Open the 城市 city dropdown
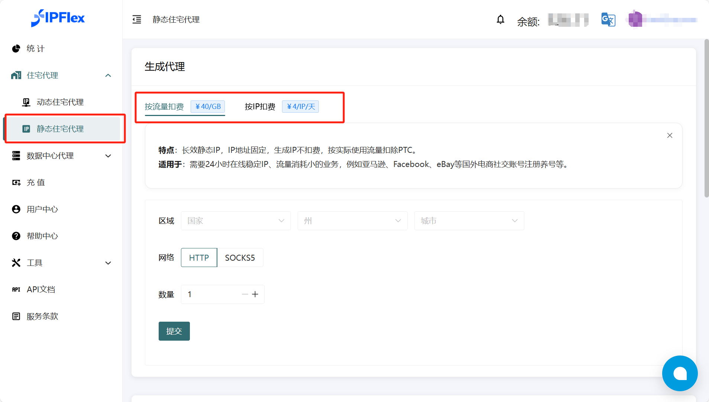The height and width of the screenshot is (402, 709). 469,221
